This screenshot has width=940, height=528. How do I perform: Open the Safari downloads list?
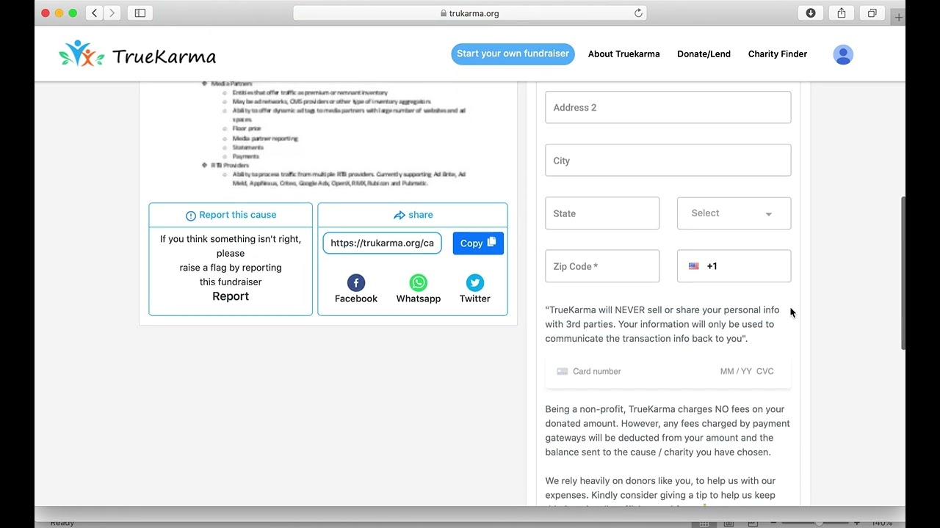coord(811,13)
